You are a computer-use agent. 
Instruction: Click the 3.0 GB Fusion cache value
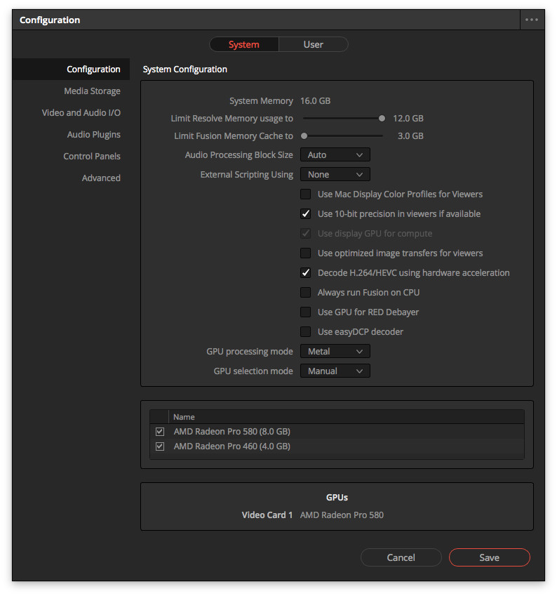click(x=410, y=136)
